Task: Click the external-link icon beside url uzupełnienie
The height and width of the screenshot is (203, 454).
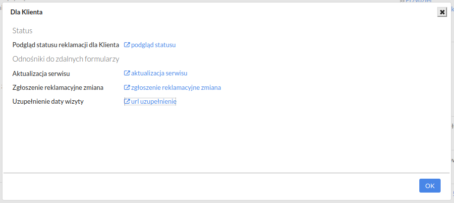Action: (x=127, y=101)
